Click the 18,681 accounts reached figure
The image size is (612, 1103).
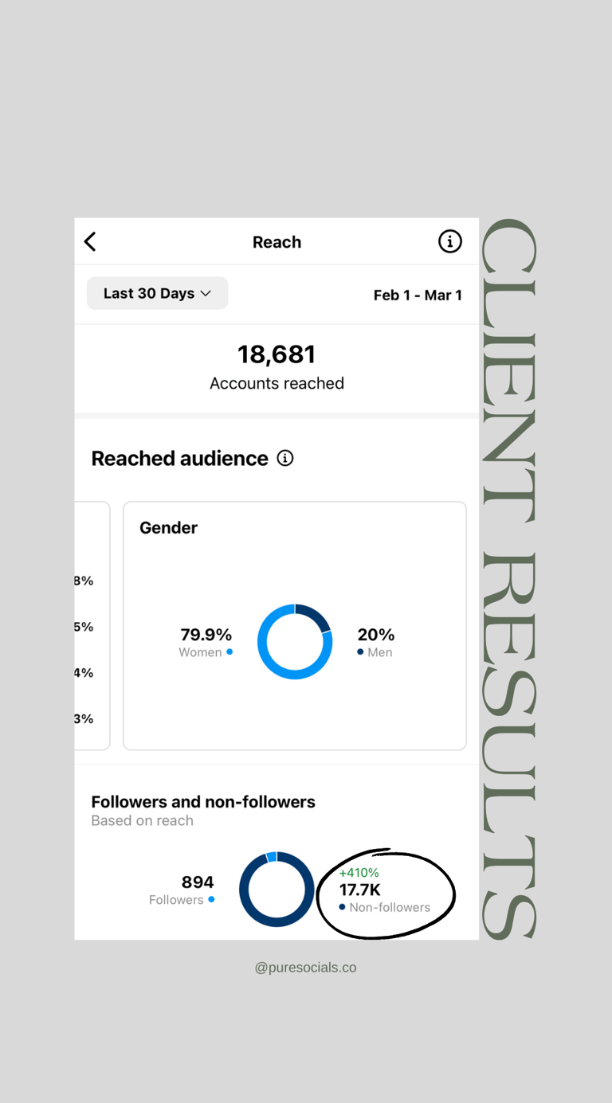[x=277, y=354]
